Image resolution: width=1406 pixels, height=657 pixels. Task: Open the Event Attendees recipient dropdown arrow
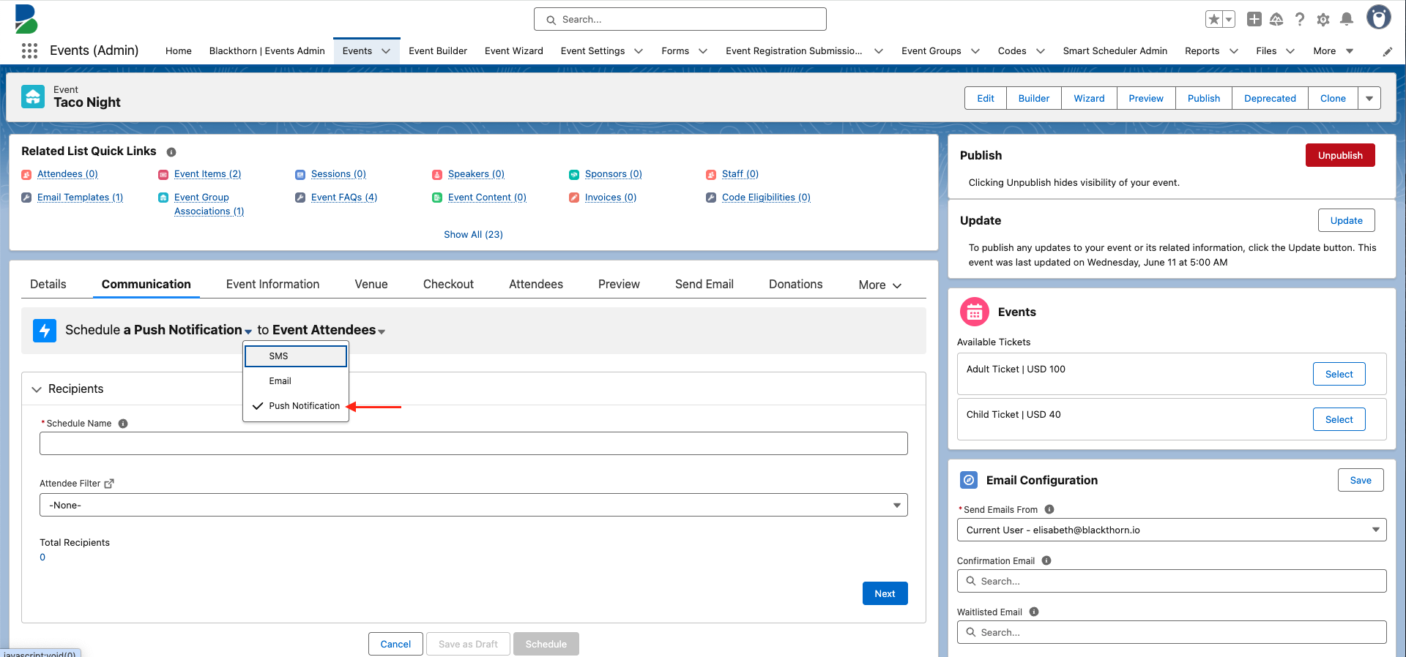click(382, 331)
